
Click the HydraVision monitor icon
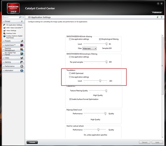pos(22,45)
